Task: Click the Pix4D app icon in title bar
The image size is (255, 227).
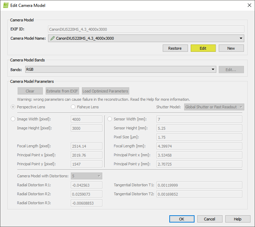Action: tap(6, 6)
